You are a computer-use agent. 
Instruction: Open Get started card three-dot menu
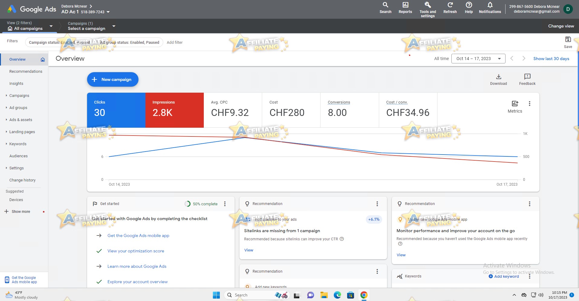click(x=225, y=204)
